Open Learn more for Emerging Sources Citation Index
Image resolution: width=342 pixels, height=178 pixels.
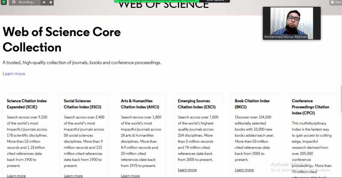pyautogui.click(x=187, y=169)
